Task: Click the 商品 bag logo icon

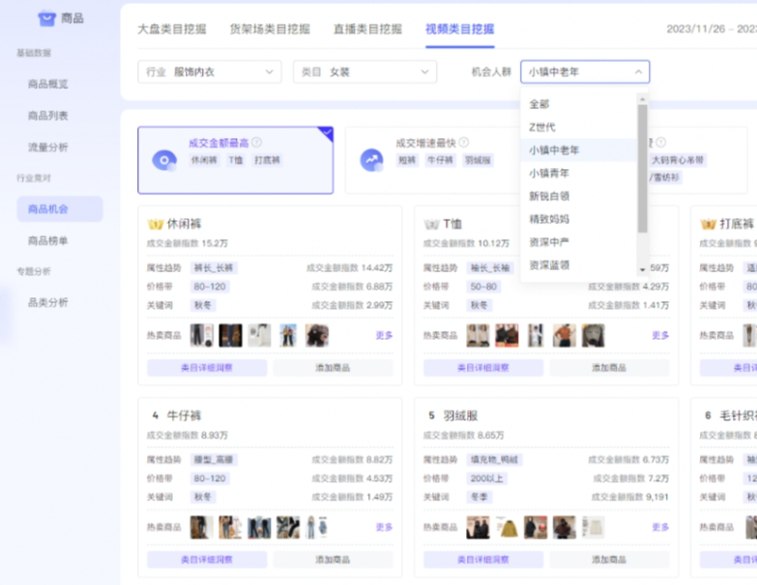Action: (46, 18)
